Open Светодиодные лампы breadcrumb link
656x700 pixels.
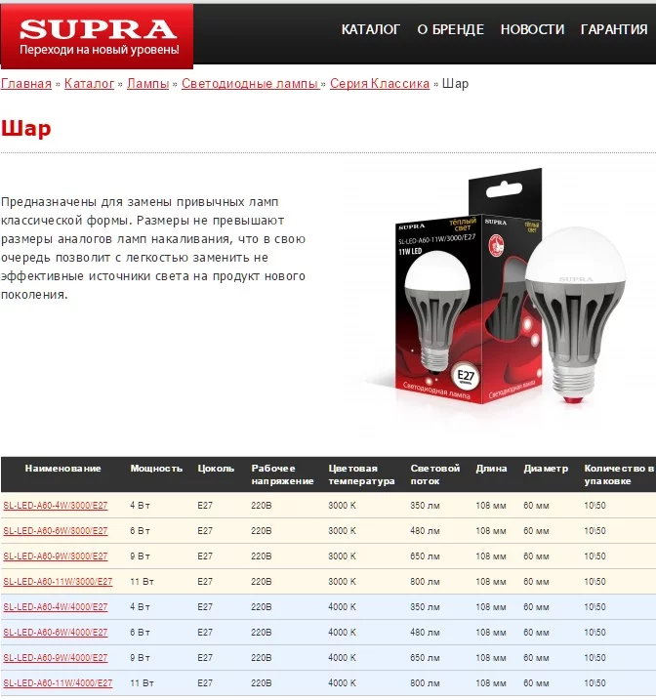tap(250, 84)
